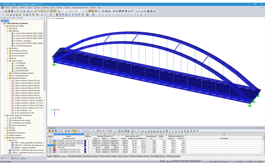This screenshot has height=166, width=265.
Task: Open the Fichier menu
Action: (7, 8)
